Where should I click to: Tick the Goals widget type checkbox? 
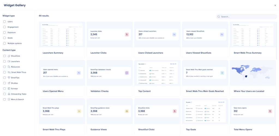click(4, 38)
